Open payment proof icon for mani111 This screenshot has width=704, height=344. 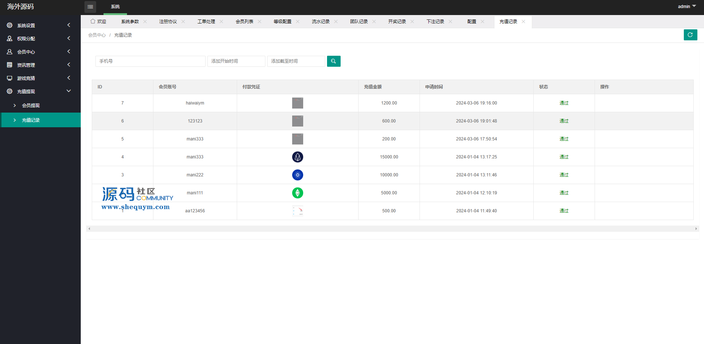298,193
